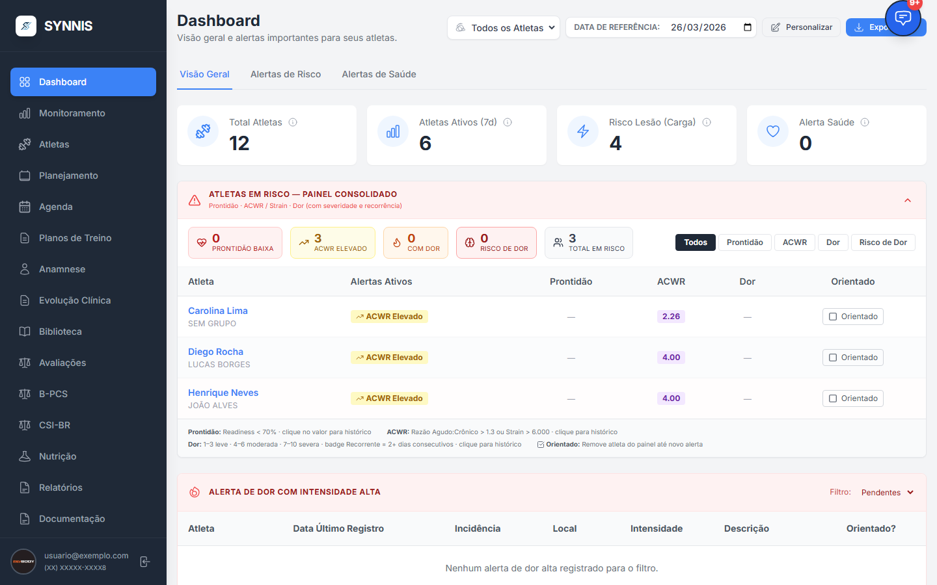Click the warning triangle icon in risk panel
The height and width of the screenshot is (585, 937).
point(195,200)
